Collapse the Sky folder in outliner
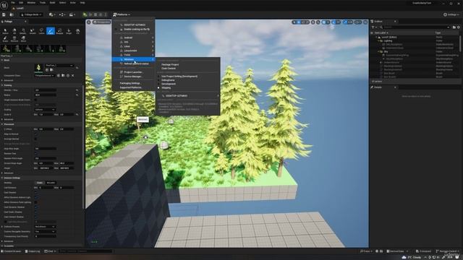The height and width of the screenshot is (260, 463). tap(379, 51)
